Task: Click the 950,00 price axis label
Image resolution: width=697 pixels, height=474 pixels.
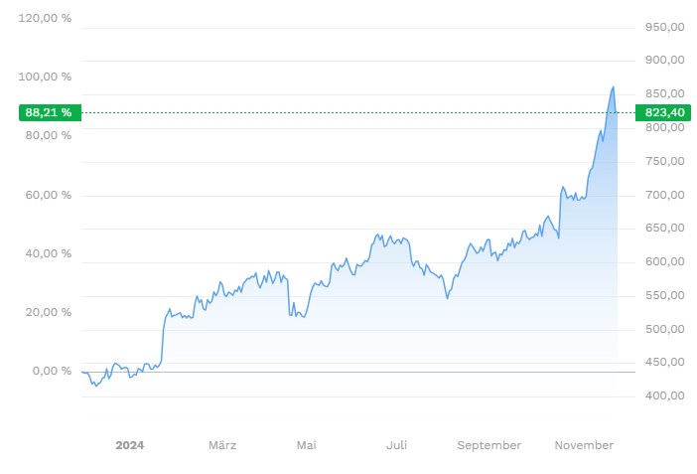Action: [x=665, y=27]
